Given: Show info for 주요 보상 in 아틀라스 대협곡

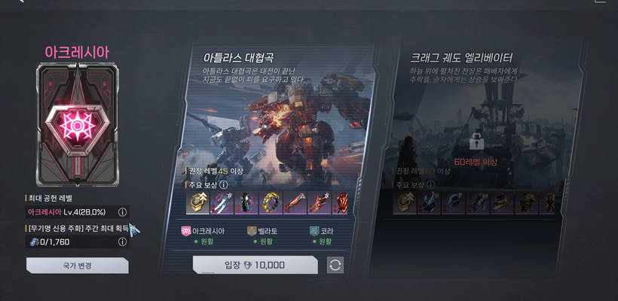Looking at the screenshot, I should click(224, 184).
